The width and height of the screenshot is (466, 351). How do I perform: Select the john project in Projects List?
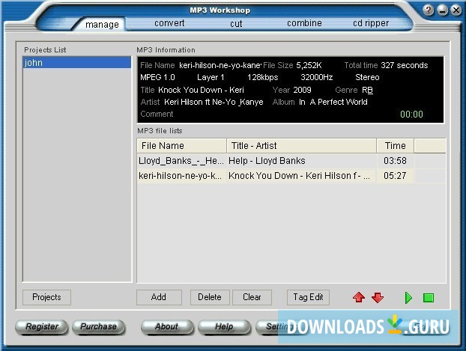coord(76,63)
